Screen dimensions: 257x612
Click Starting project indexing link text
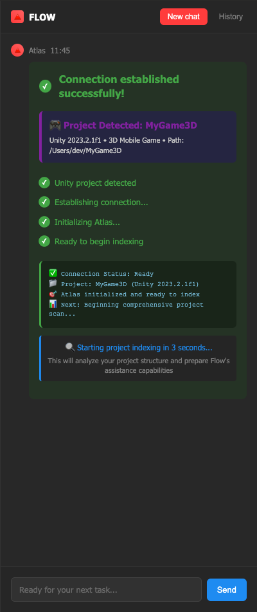145,347
